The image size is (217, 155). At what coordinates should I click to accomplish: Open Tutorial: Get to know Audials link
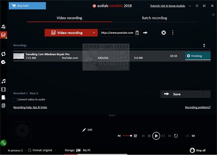point(167,6)
